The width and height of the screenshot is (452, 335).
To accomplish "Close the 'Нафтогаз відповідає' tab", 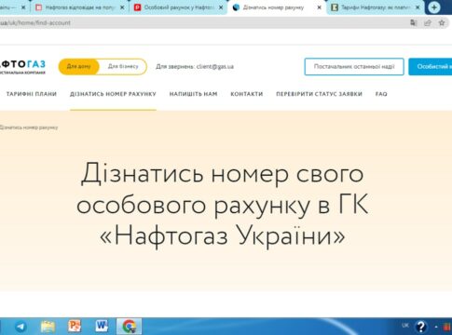I will (122, 7).
